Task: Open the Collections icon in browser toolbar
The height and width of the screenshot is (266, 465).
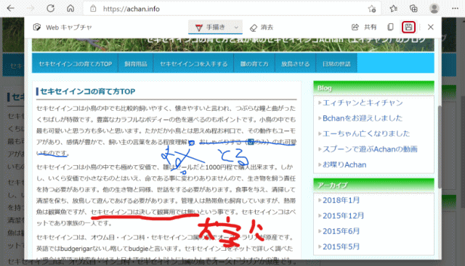Action: pyautogui.click(x=413, y=9)
